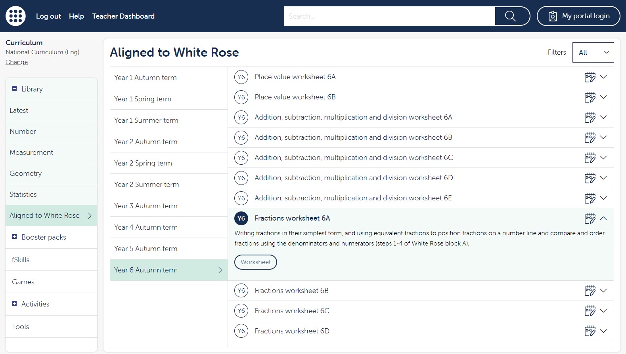Viewport: 626px width, 354px height.
Task: Select Year 1 Spring term
Action: pos(169,99)
